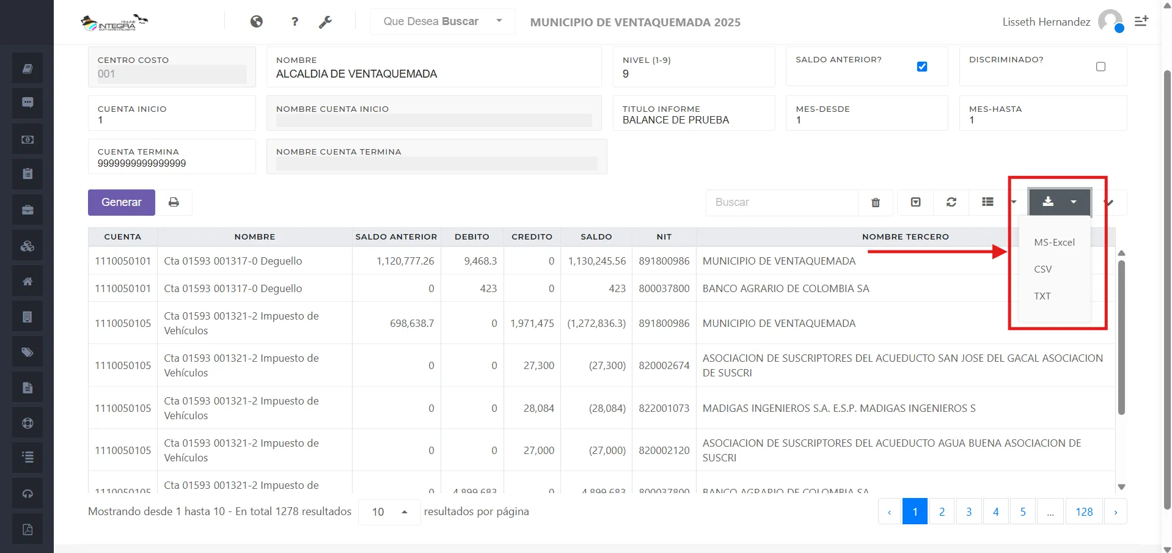This screenshot has height=553, width=1172.
Task: Go to page 128 of the results
Action: tap(1084, 511)
